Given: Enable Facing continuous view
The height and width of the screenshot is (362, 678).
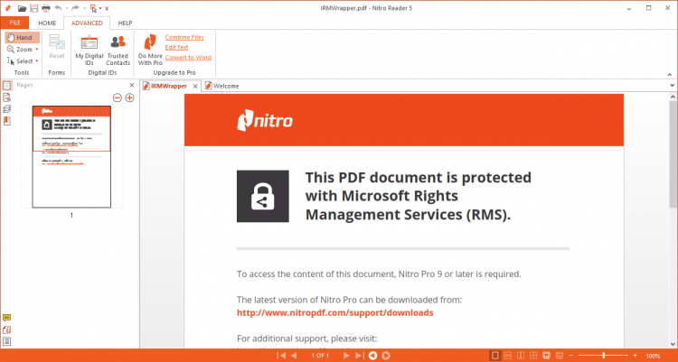Looking at the screenshot, I should [533, 356].
